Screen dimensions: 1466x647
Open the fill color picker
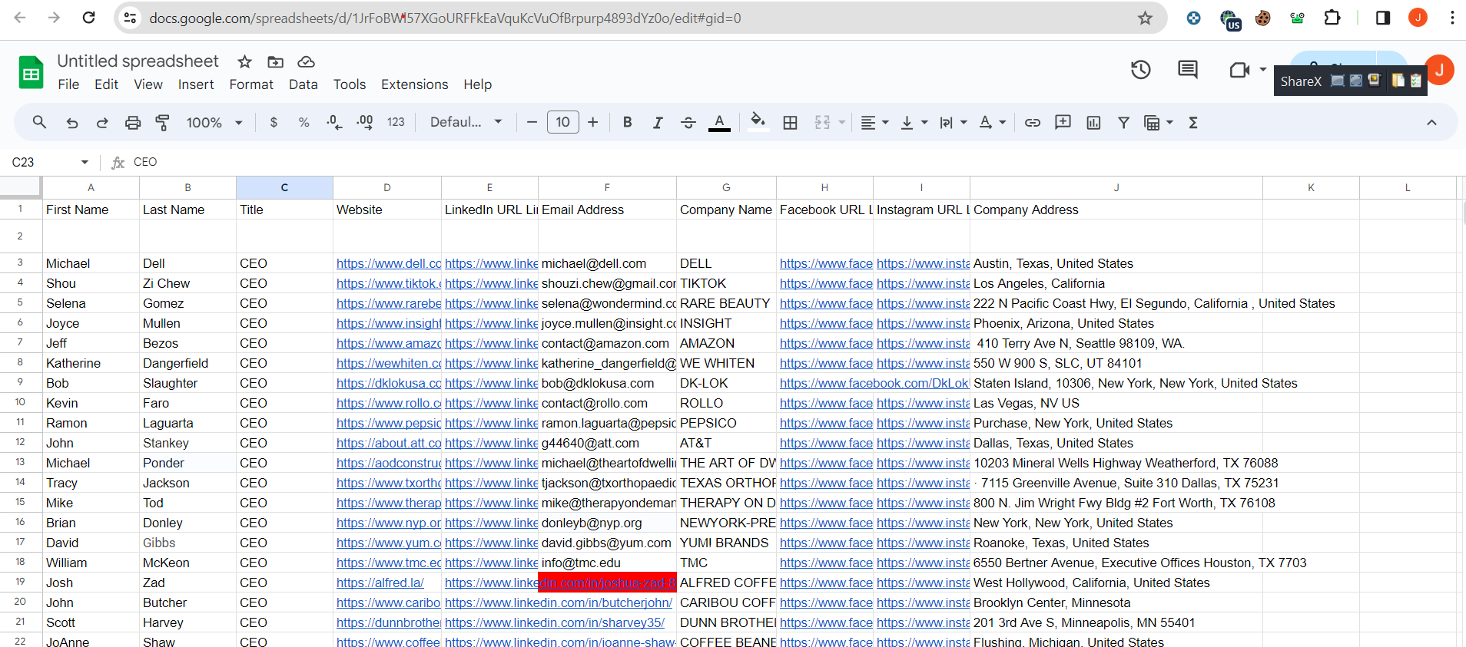pyautogui.click(x=758, y=123)
